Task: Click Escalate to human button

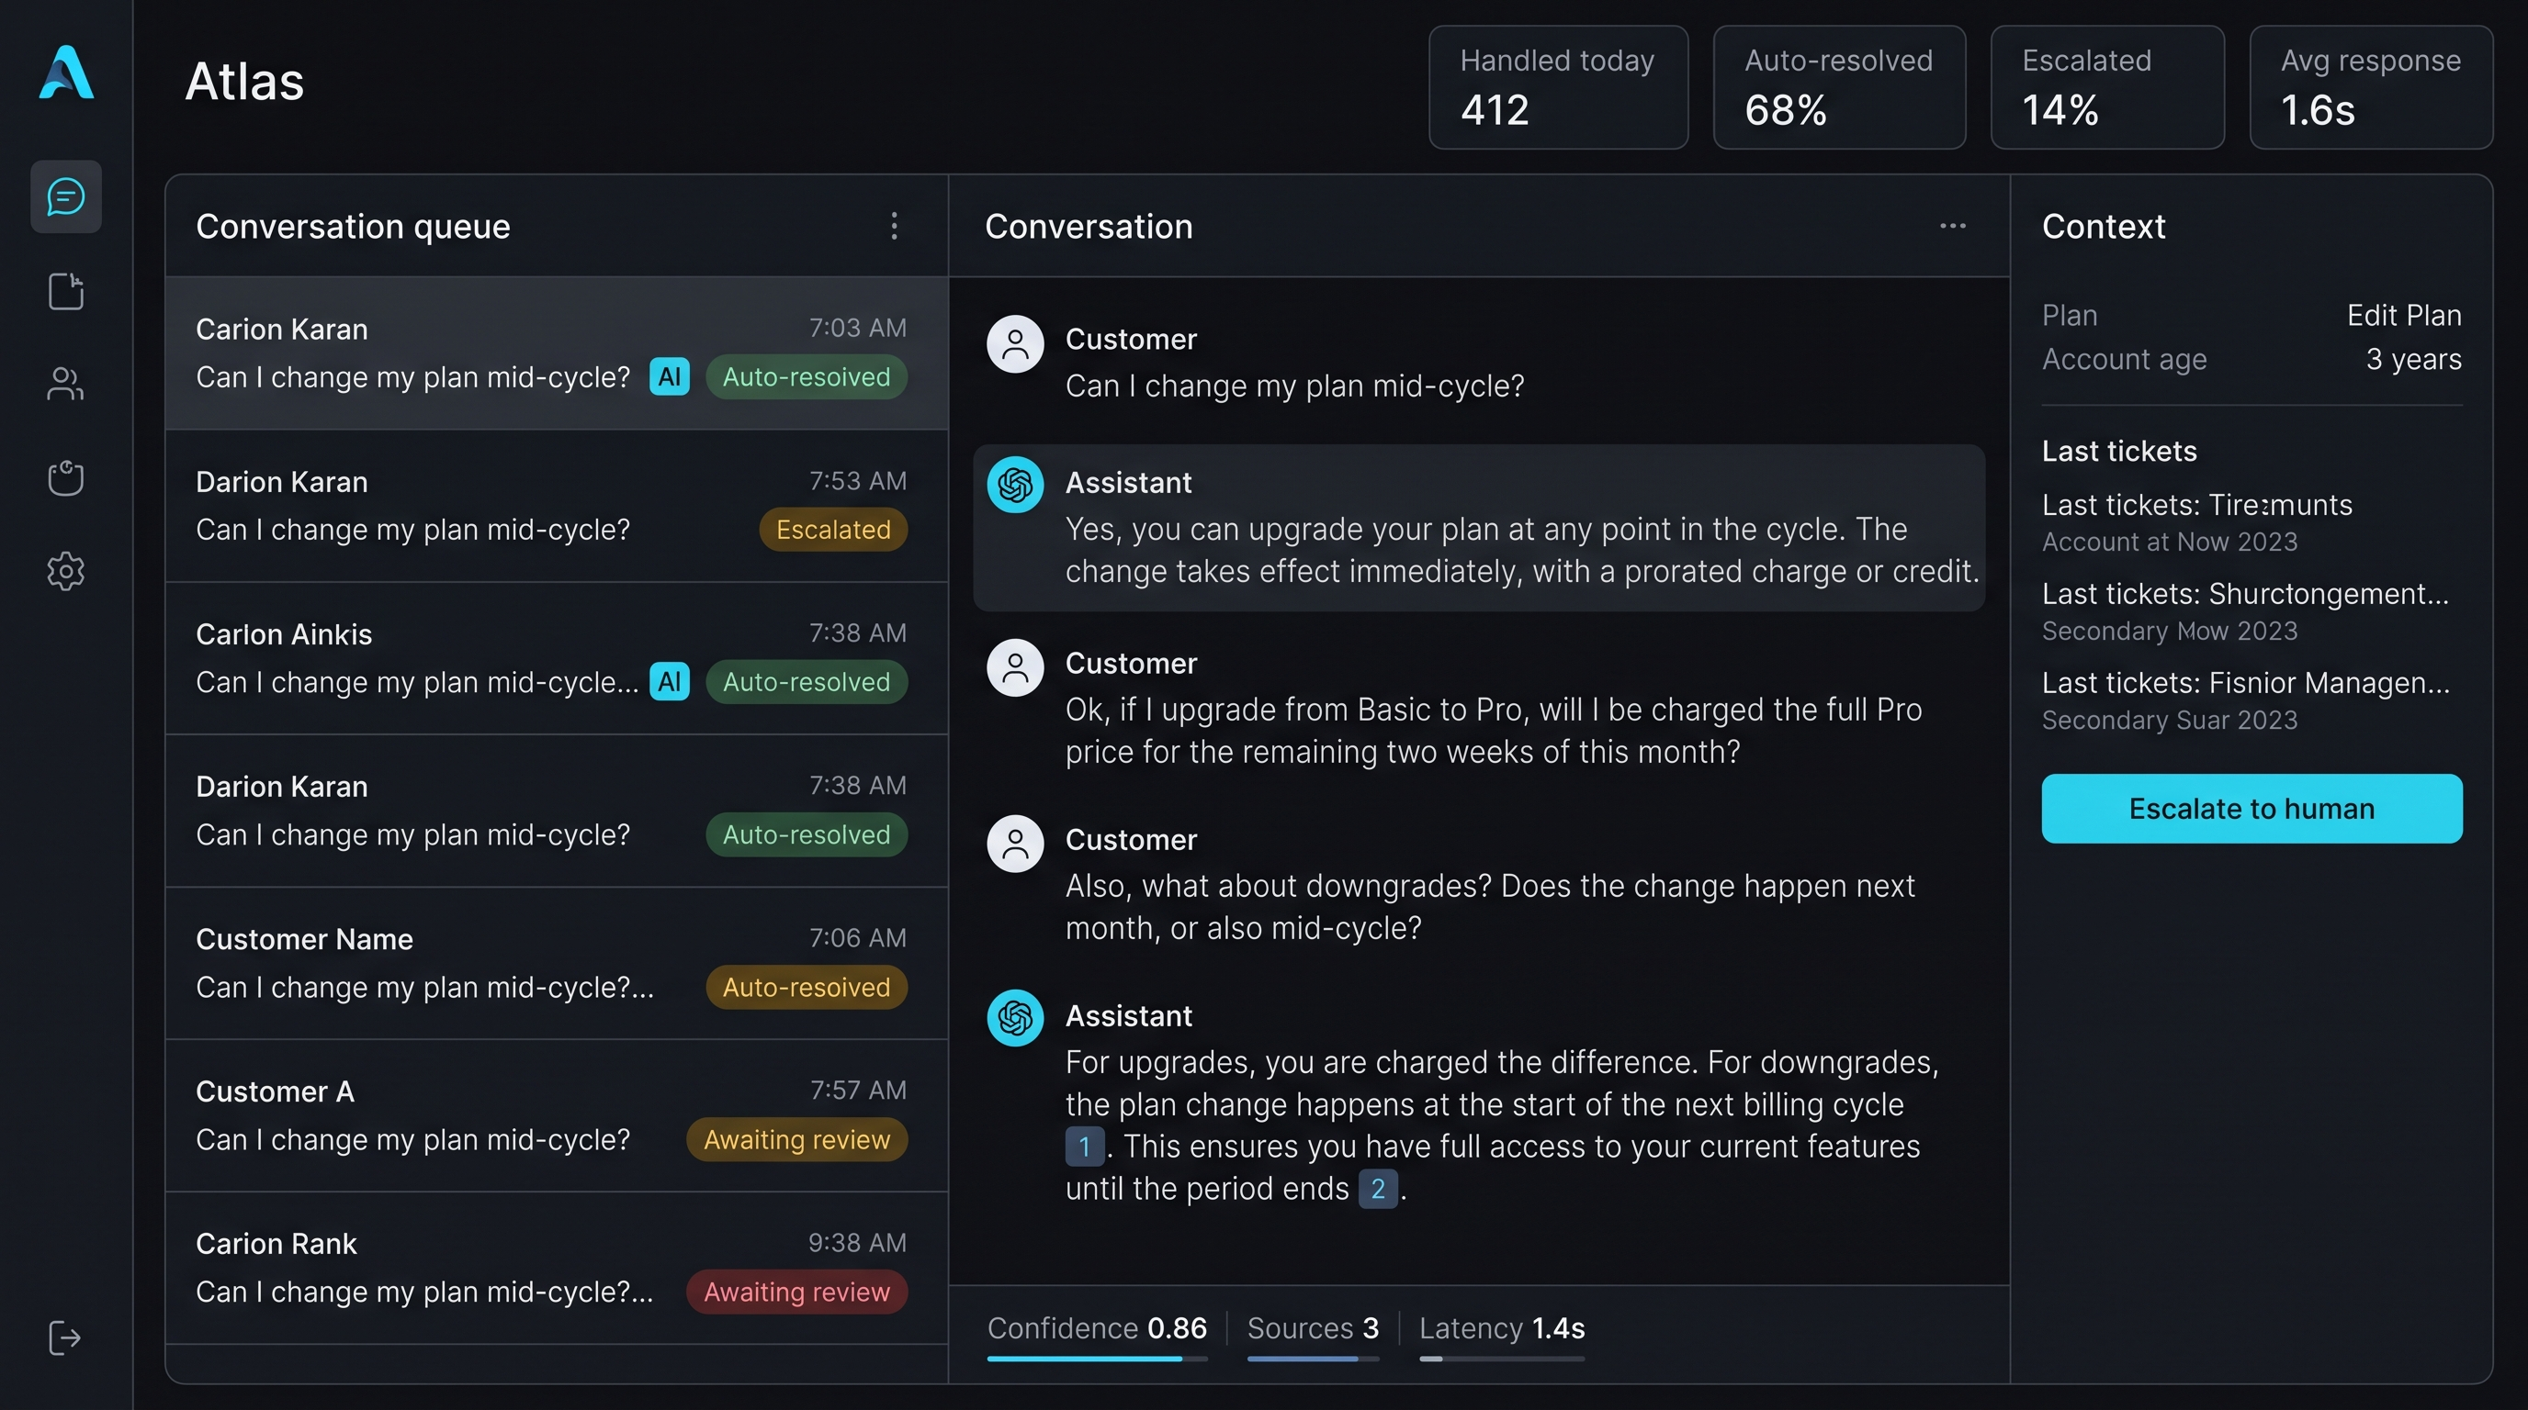Action: click(x=2251, y=809)
